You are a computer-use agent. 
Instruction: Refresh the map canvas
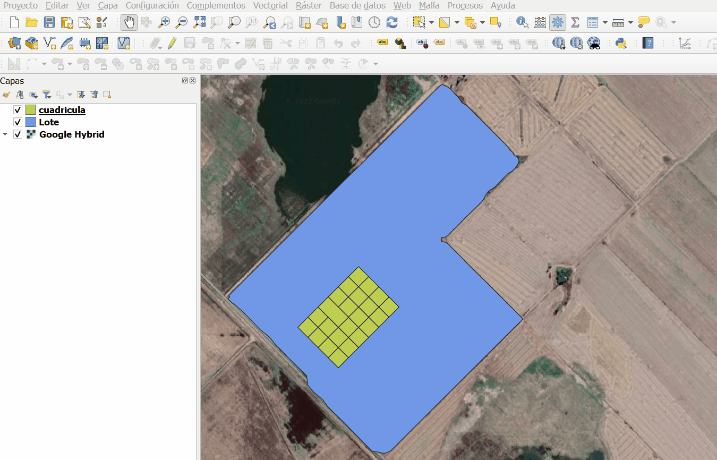(392, 22)
